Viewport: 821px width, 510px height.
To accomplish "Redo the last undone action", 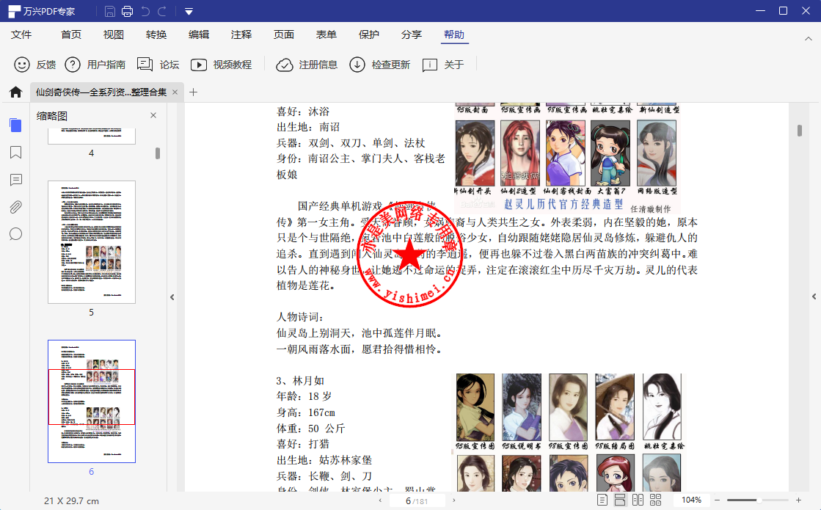I will coord(162,11).
